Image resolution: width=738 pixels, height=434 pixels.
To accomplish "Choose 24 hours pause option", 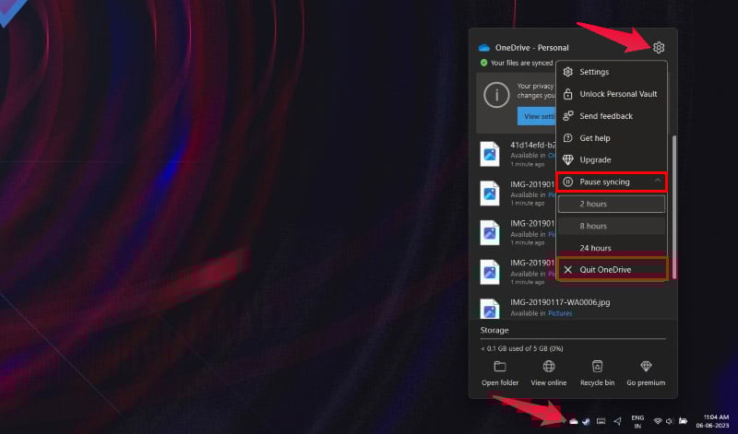I will coord(612,248).
